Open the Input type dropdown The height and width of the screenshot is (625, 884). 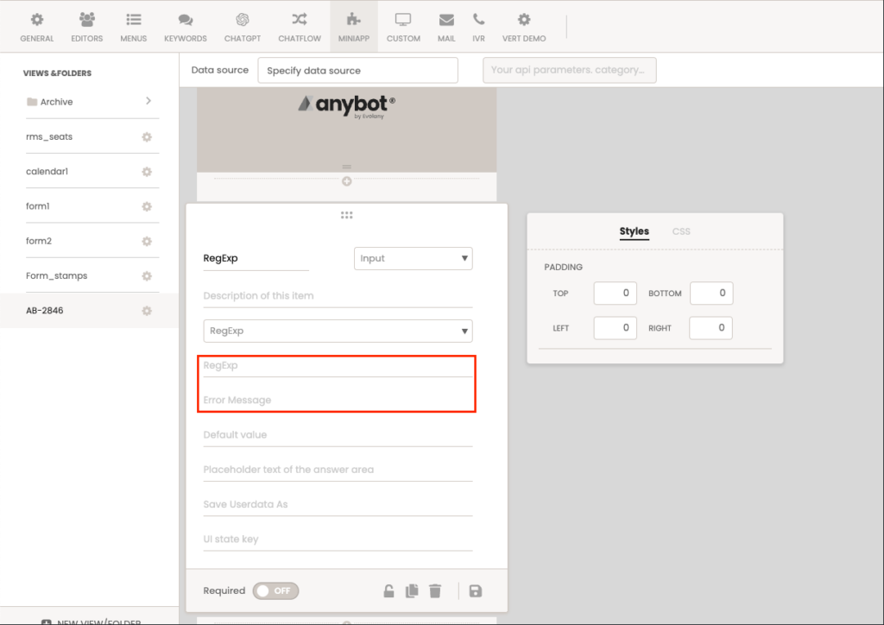(x=413, y=258)
